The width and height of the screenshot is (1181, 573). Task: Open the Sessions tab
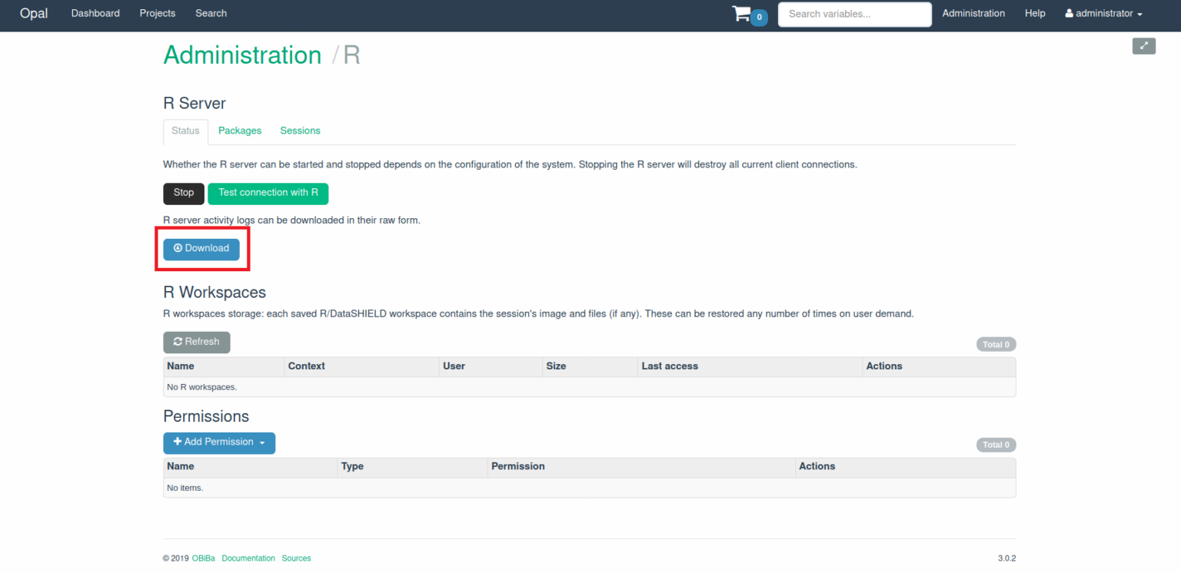300,131
